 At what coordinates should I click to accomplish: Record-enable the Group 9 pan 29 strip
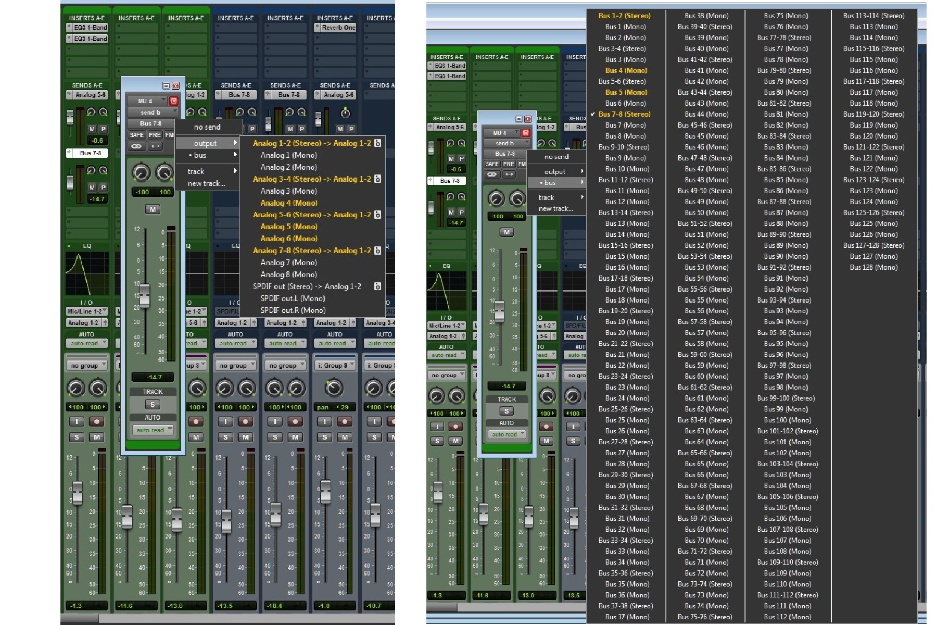[x=344, y=421]
